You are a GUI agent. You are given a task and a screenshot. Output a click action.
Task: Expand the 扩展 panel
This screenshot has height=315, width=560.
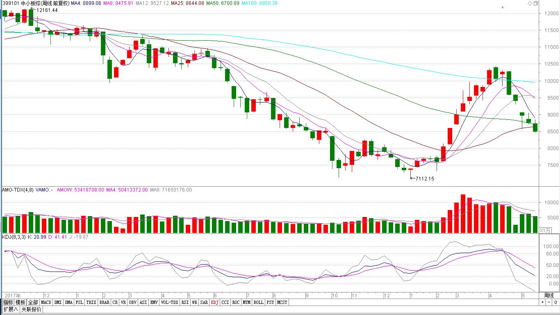click(x=11, y=309)
